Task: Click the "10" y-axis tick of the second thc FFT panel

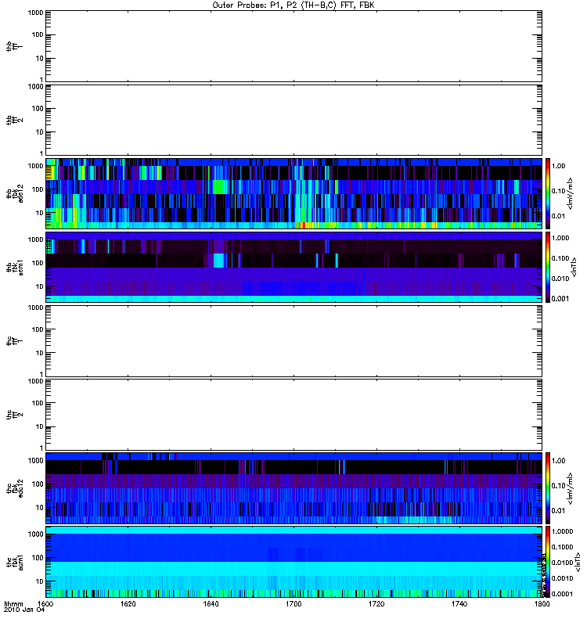Action: (40, 426)
